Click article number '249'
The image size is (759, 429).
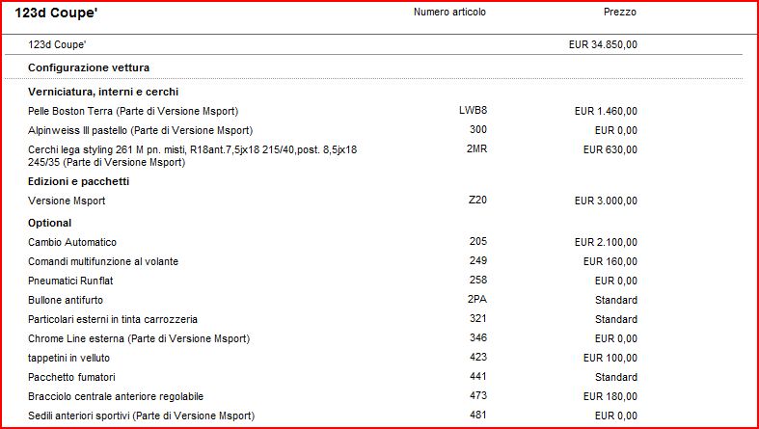pyautogui.click(x=478, y=260)
